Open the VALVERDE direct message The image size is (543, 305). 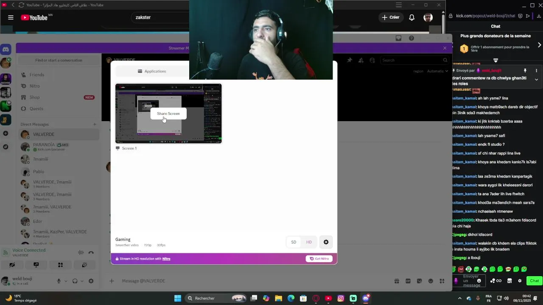pyautogui.click(x=59, y=134)
